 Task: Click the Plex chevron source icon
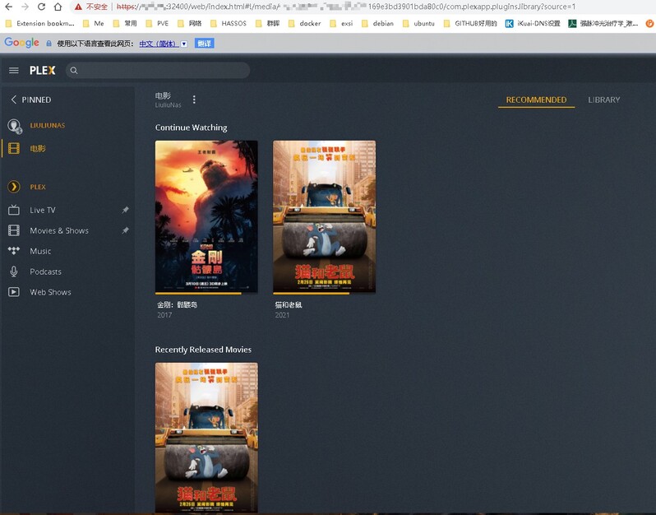[14, 187]
